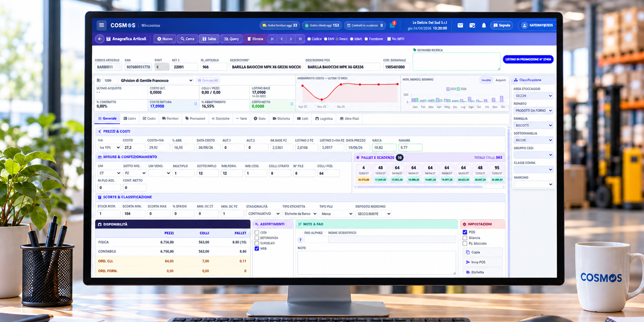The width and height of the screenshot is (644, 322).
Task: Open the UM dropdown showing CT
Action: tap(109, 173)
